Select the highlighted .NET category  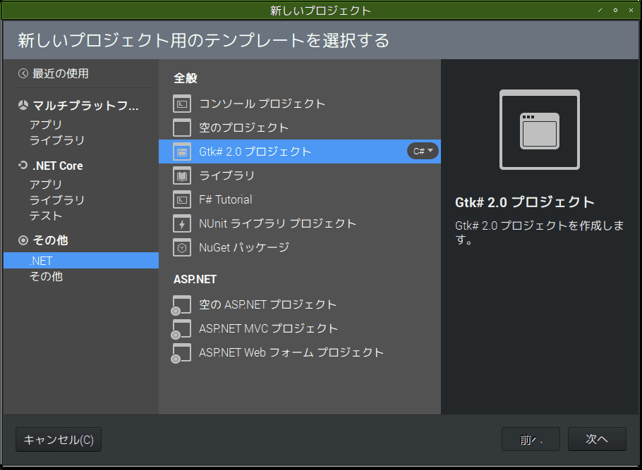coord(81,261)
